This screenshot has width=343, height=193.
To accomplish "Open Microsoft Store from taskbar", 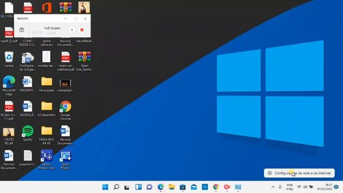I will click(183, 187).
